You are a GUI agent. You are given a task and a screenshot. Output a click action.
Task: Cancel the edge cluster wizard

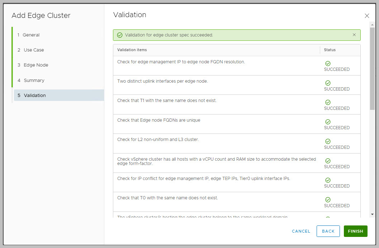[301, 231]
